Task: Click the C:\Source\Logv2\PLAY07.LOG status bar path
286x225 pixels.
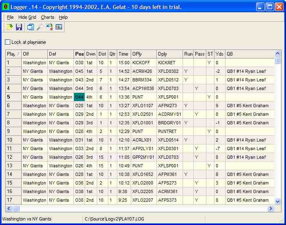Action: click(114, 219)
